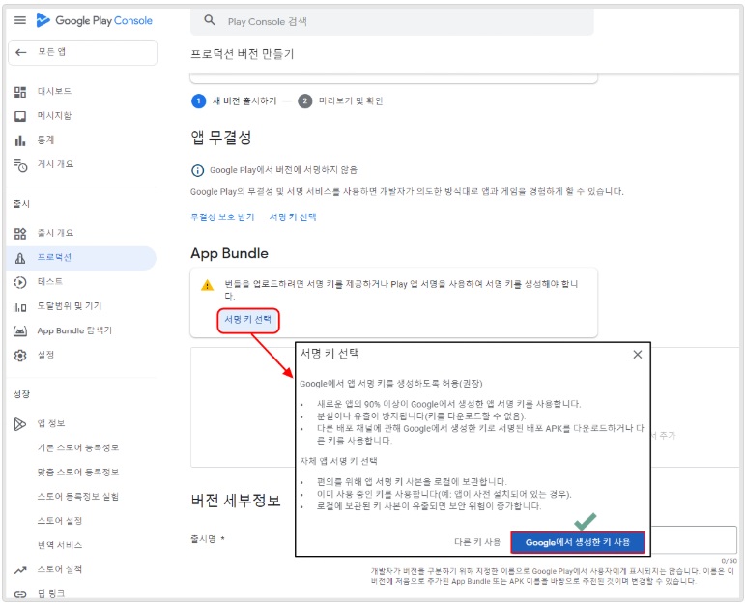The width and height of the screenshot is (745, 603).
Task: Click the 앱 정보 play icon
Action: pyautogui.click(x=20, y=424)
